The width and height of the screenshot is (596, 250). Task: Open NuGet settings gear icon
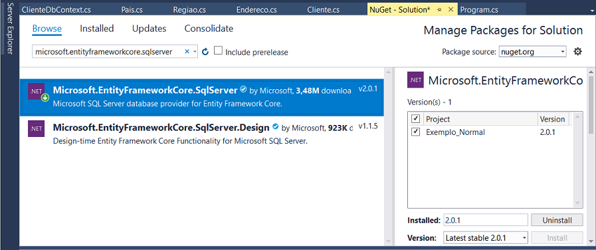pos(578,51)
